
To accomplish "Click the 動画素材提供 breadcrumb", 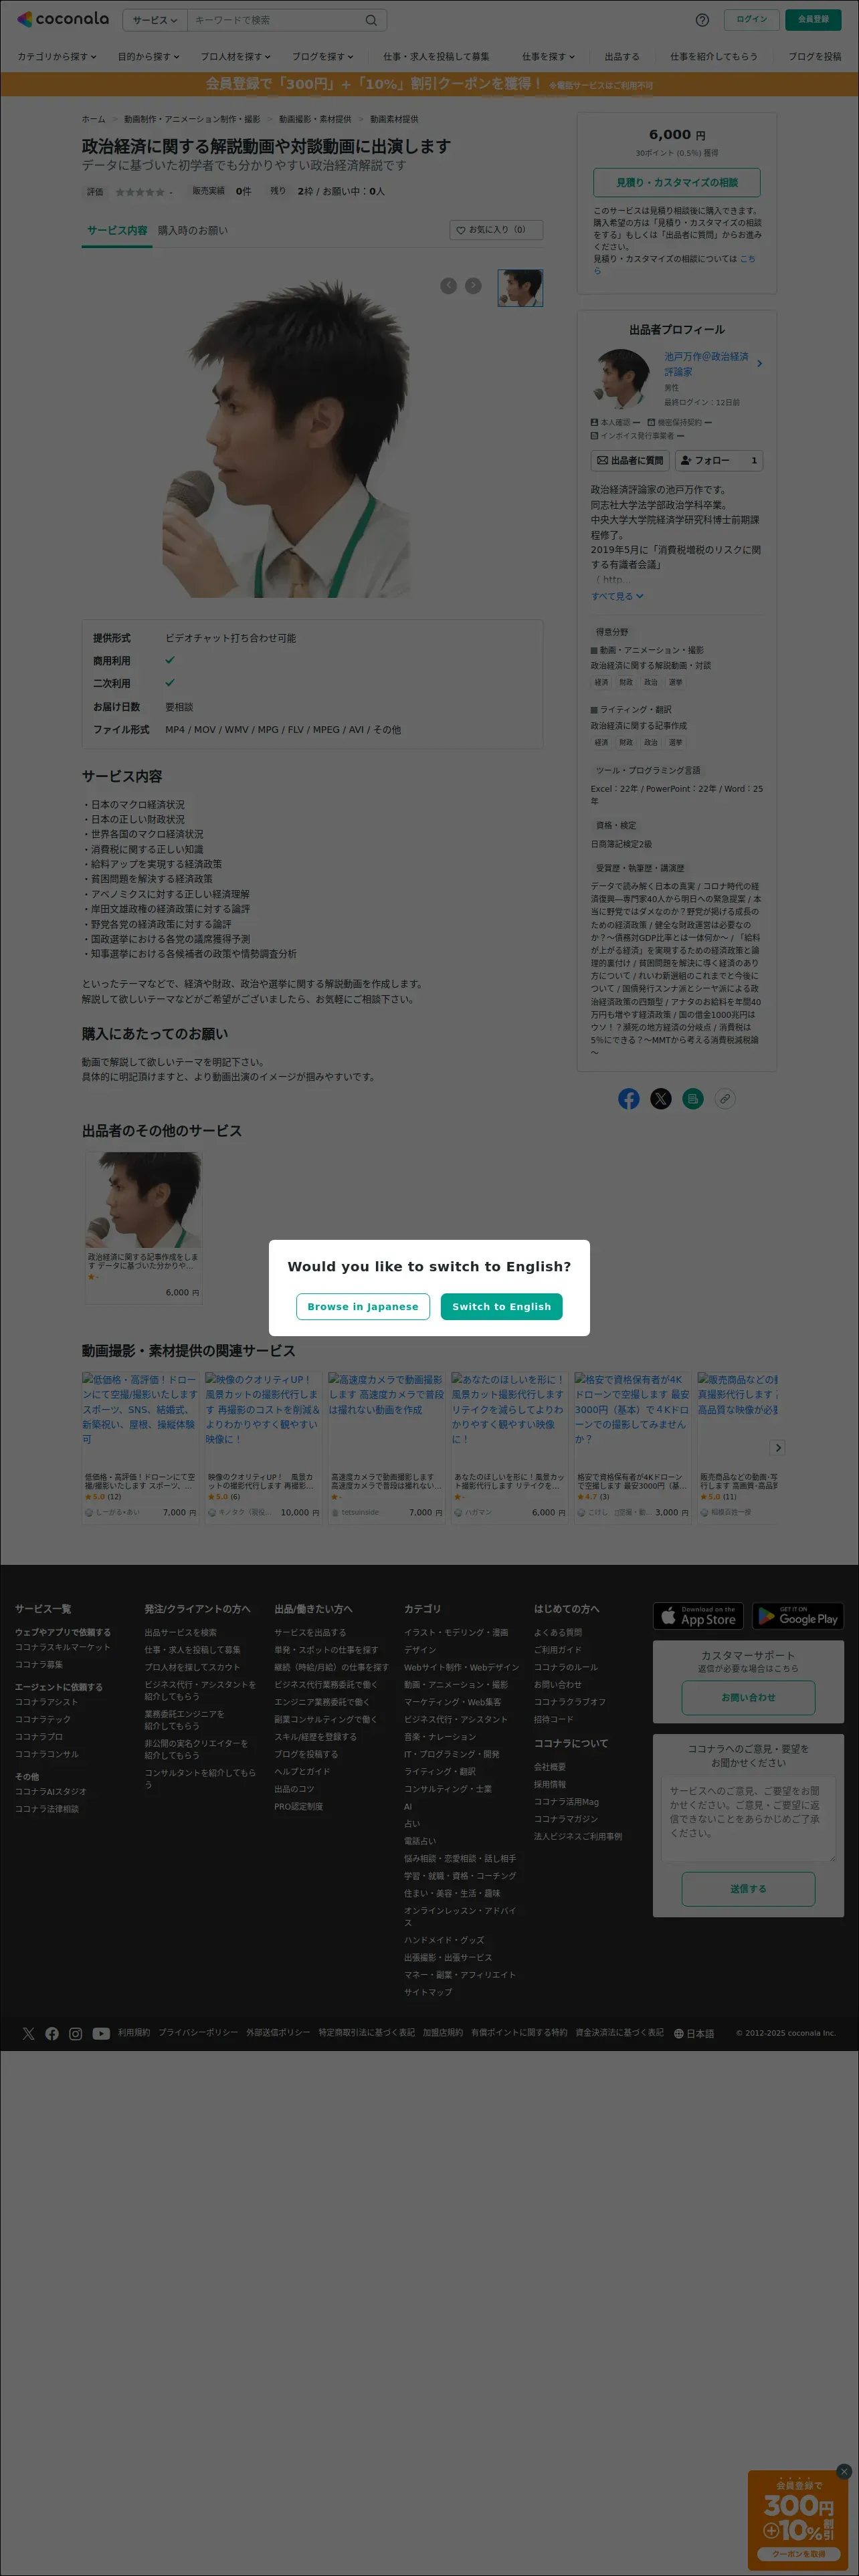I will tap(394, 119).
